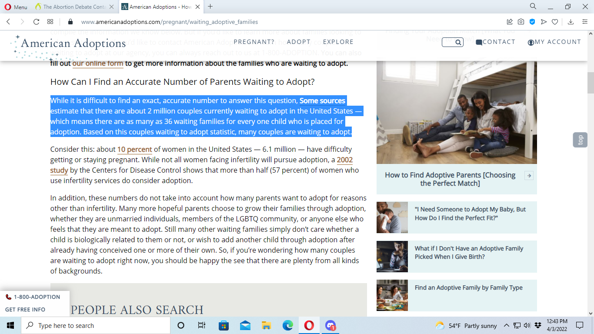Click the woman at laptop thumbnail
This screenshot has width=594, height=334.
point(392,257)
